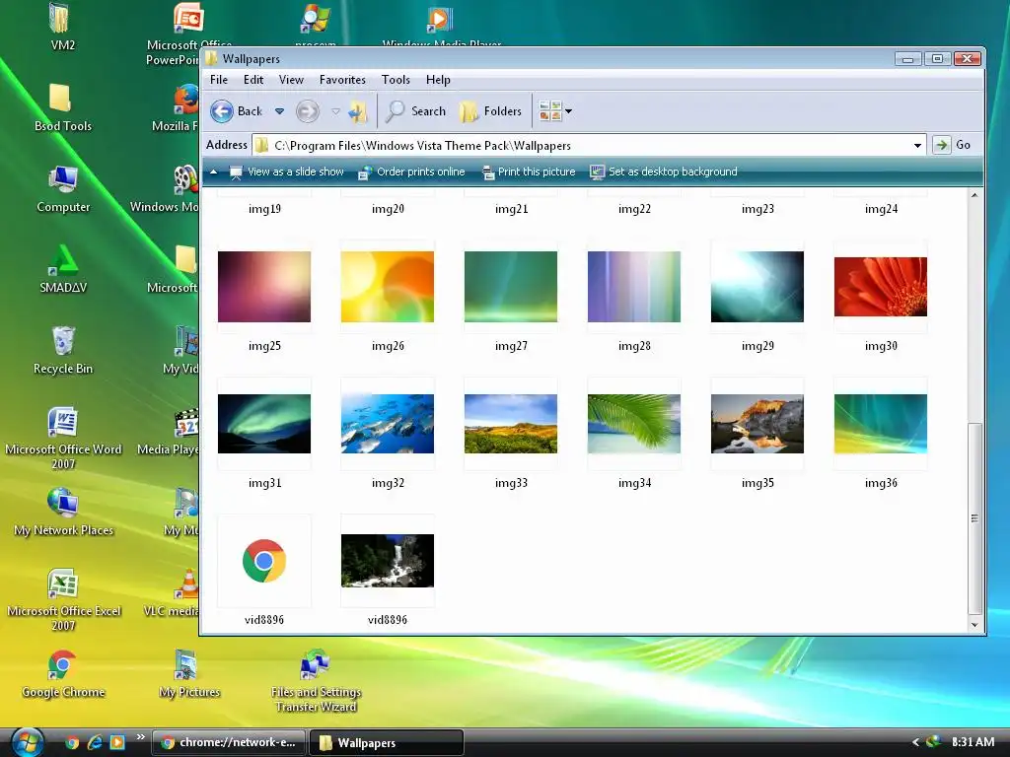Select Microsoft Office Excel 2007 icon
Screen dimensions: 1010x757
(62, 600)
